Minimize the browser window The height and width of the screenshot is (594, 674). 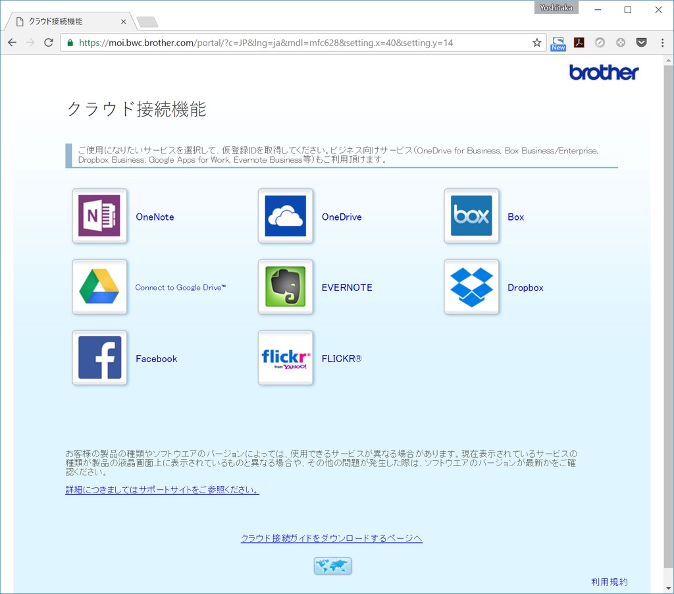(598, 9)
